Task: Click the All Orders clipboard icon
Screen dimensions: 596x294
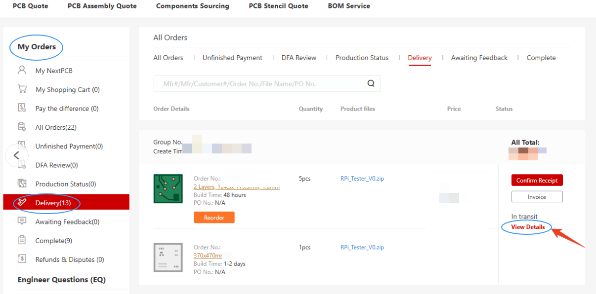Action: (22, 127)
